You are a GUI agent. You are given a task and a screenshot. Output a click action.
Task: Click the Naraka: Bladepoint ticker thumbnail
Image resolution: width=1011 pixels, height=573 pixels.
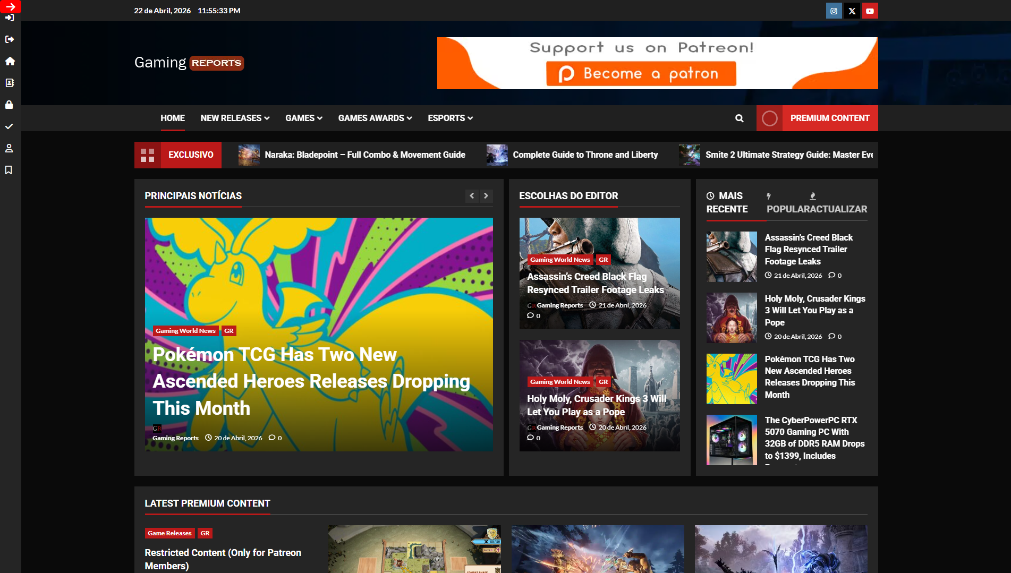[x=249, y=155]
